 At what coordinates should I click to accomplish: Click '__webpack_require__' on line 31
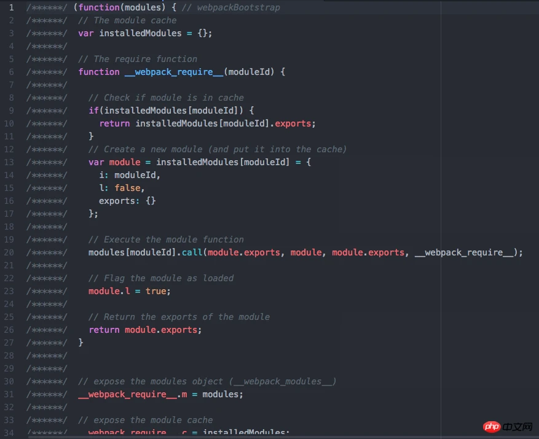128,394
